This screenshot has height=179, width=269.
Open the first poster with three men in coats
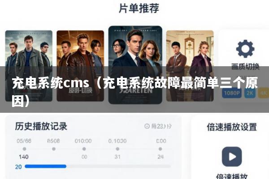point(29,66)
